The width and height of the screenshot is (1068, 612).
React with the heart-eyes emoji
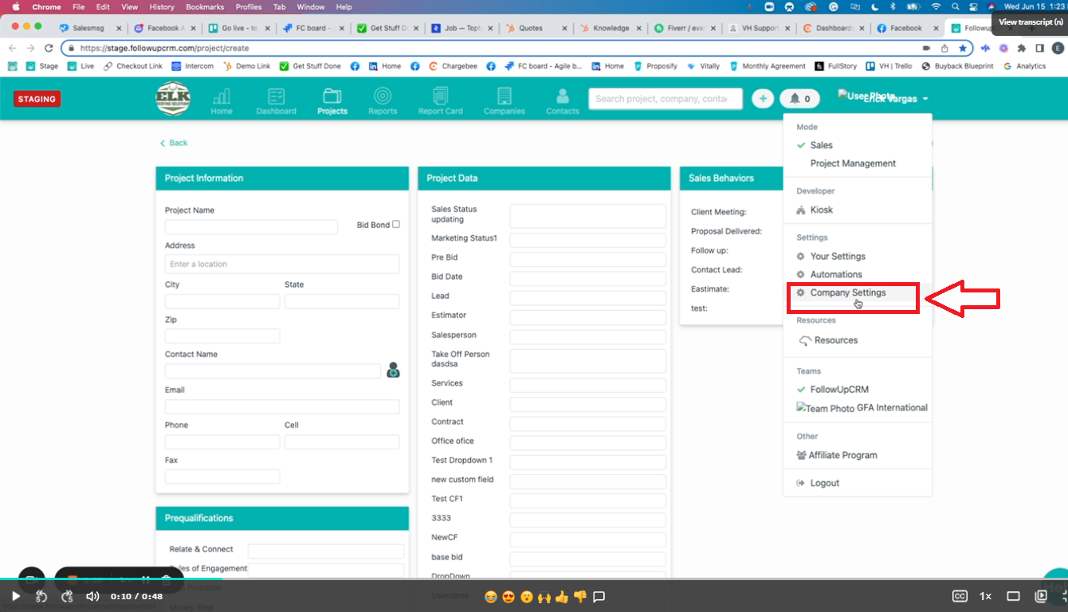click(x=508, y=596)
